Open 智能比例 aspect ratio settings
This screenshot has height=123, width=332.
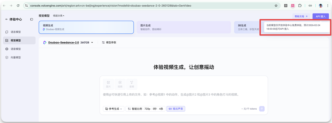coord(135,109)
